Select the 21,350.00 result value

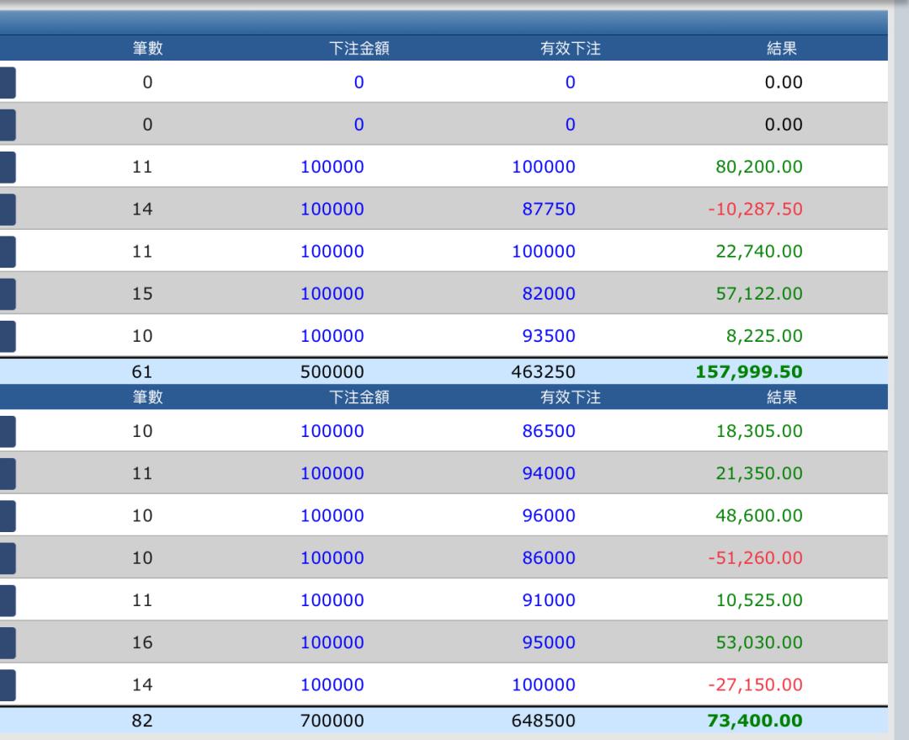pyautogui.click(x=759, y=473)
